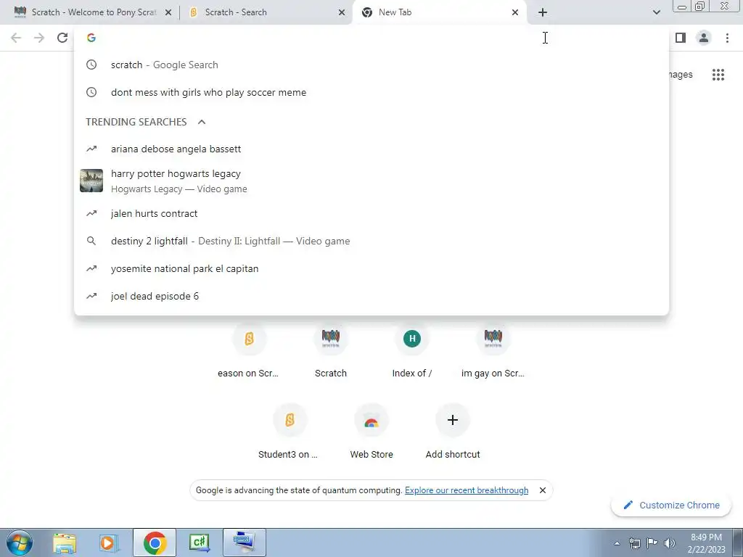Screen dimensions: 743x557
Task: Open Windows Media Player taskbar icon
Action: click(x=108, y=542)
